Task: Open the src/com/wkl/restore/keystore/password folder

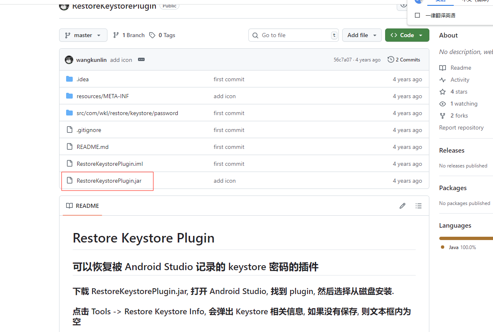Action: [x=127, y=113]
